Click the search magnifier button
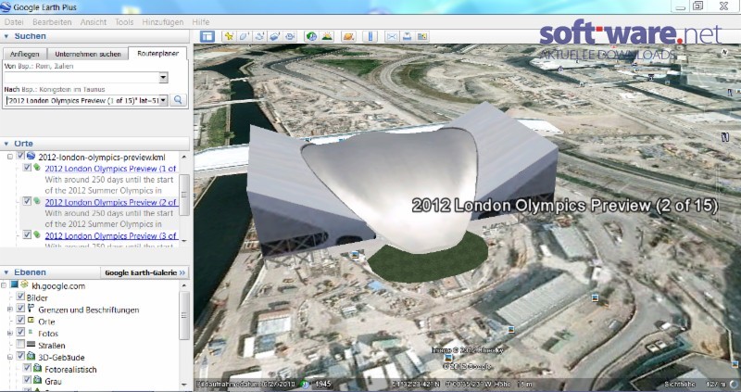This screenshot has width=741, height=392. [x=178, y=100]
